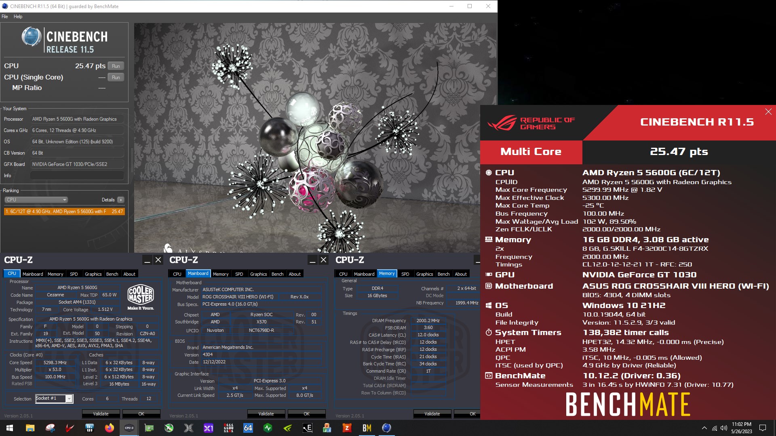Click the Core Speed 5298.3 MHz value
This screenshot has height=436, width=776.
coord(55,363)
